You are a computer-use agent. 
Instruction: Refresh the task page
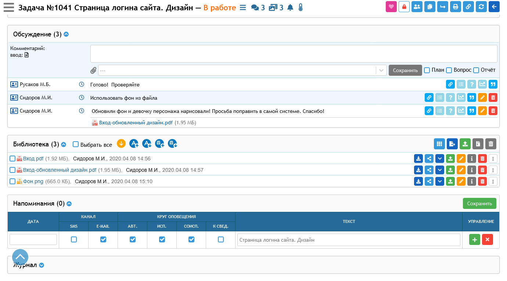tap(481, 7)
